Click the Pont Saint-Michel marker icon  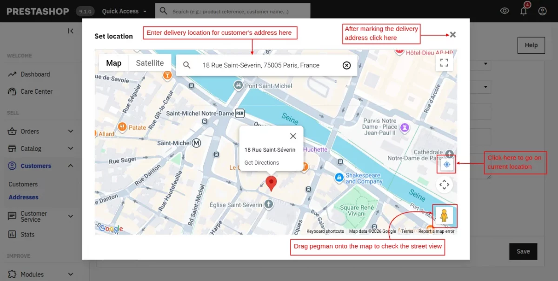[239, 85]
